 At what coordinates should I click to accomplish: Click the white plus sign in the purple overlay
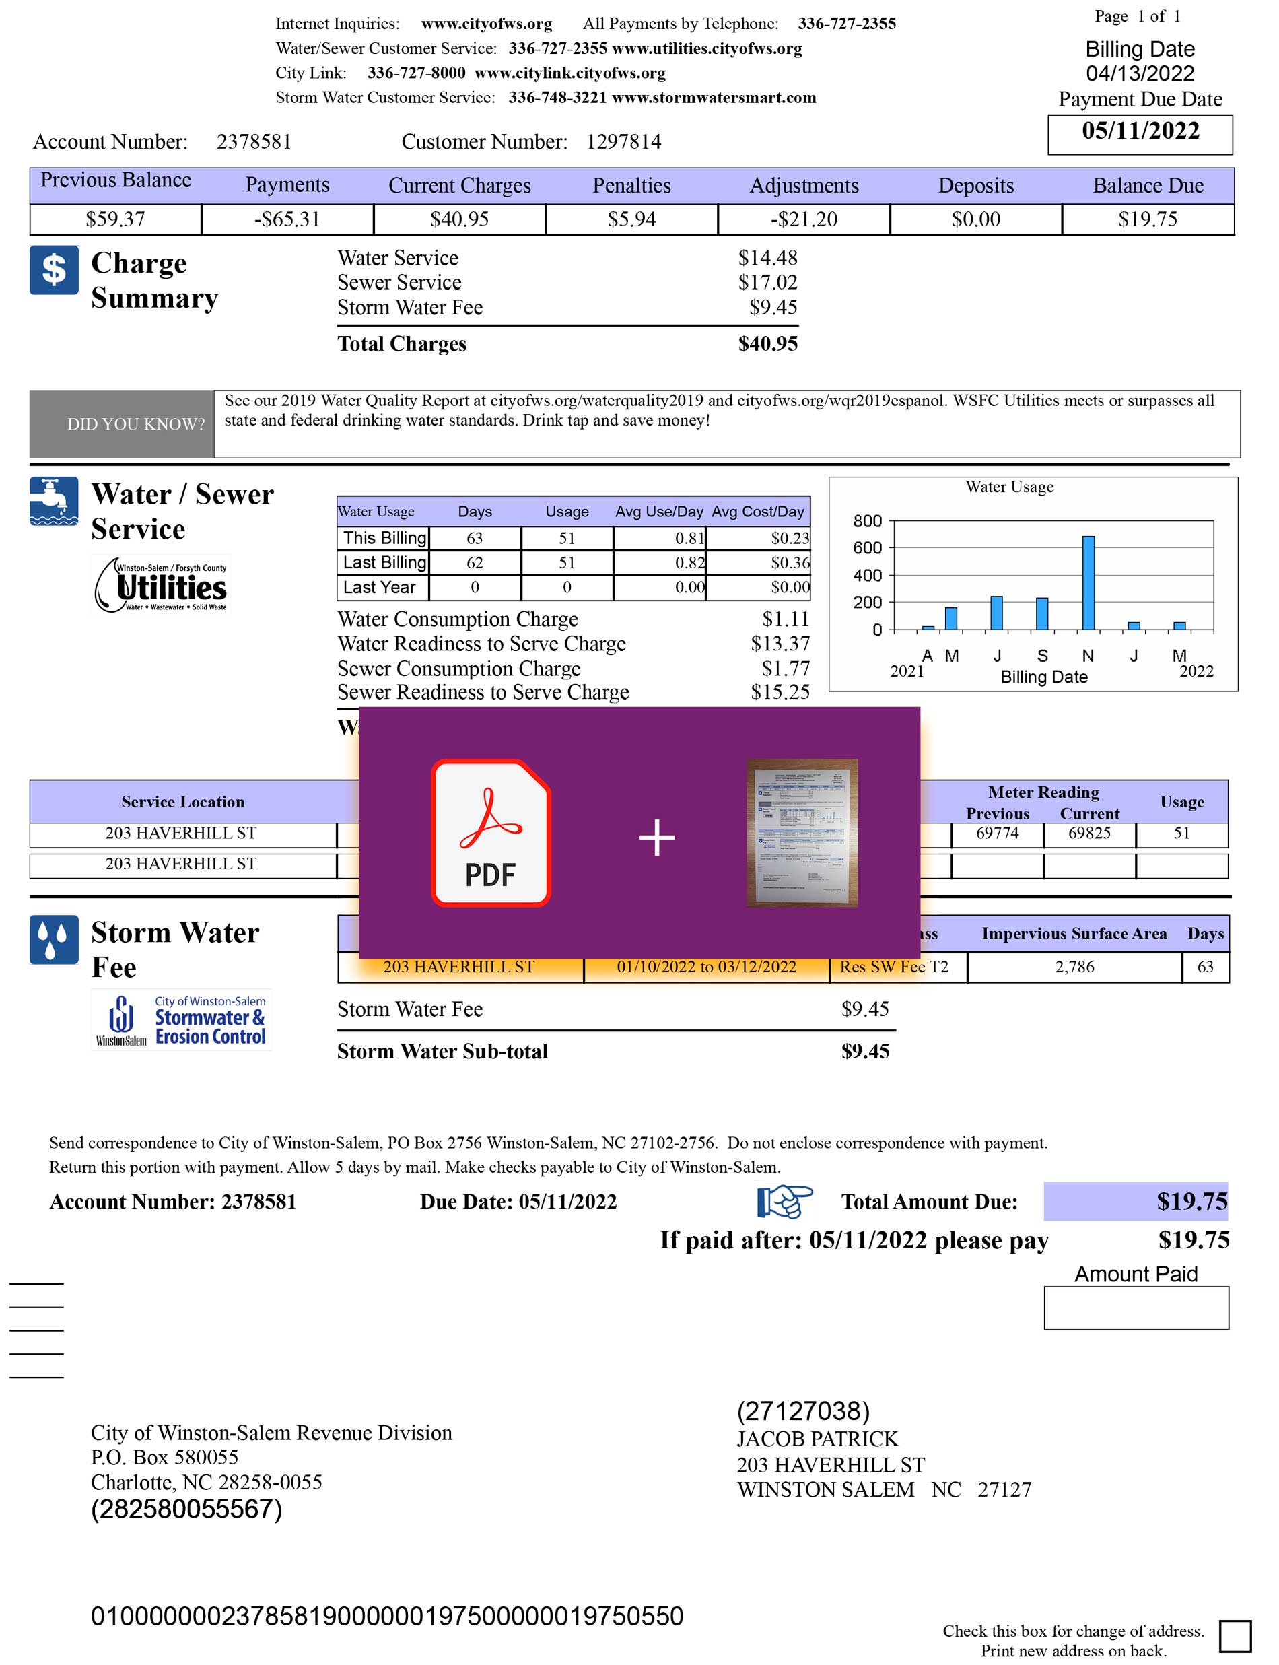(x=657, y=838)
